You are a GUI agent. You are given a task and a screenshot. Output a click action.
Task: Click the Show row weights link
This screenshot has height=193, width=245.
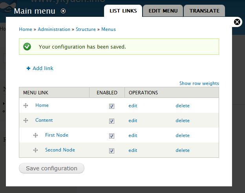click(199, 83)
